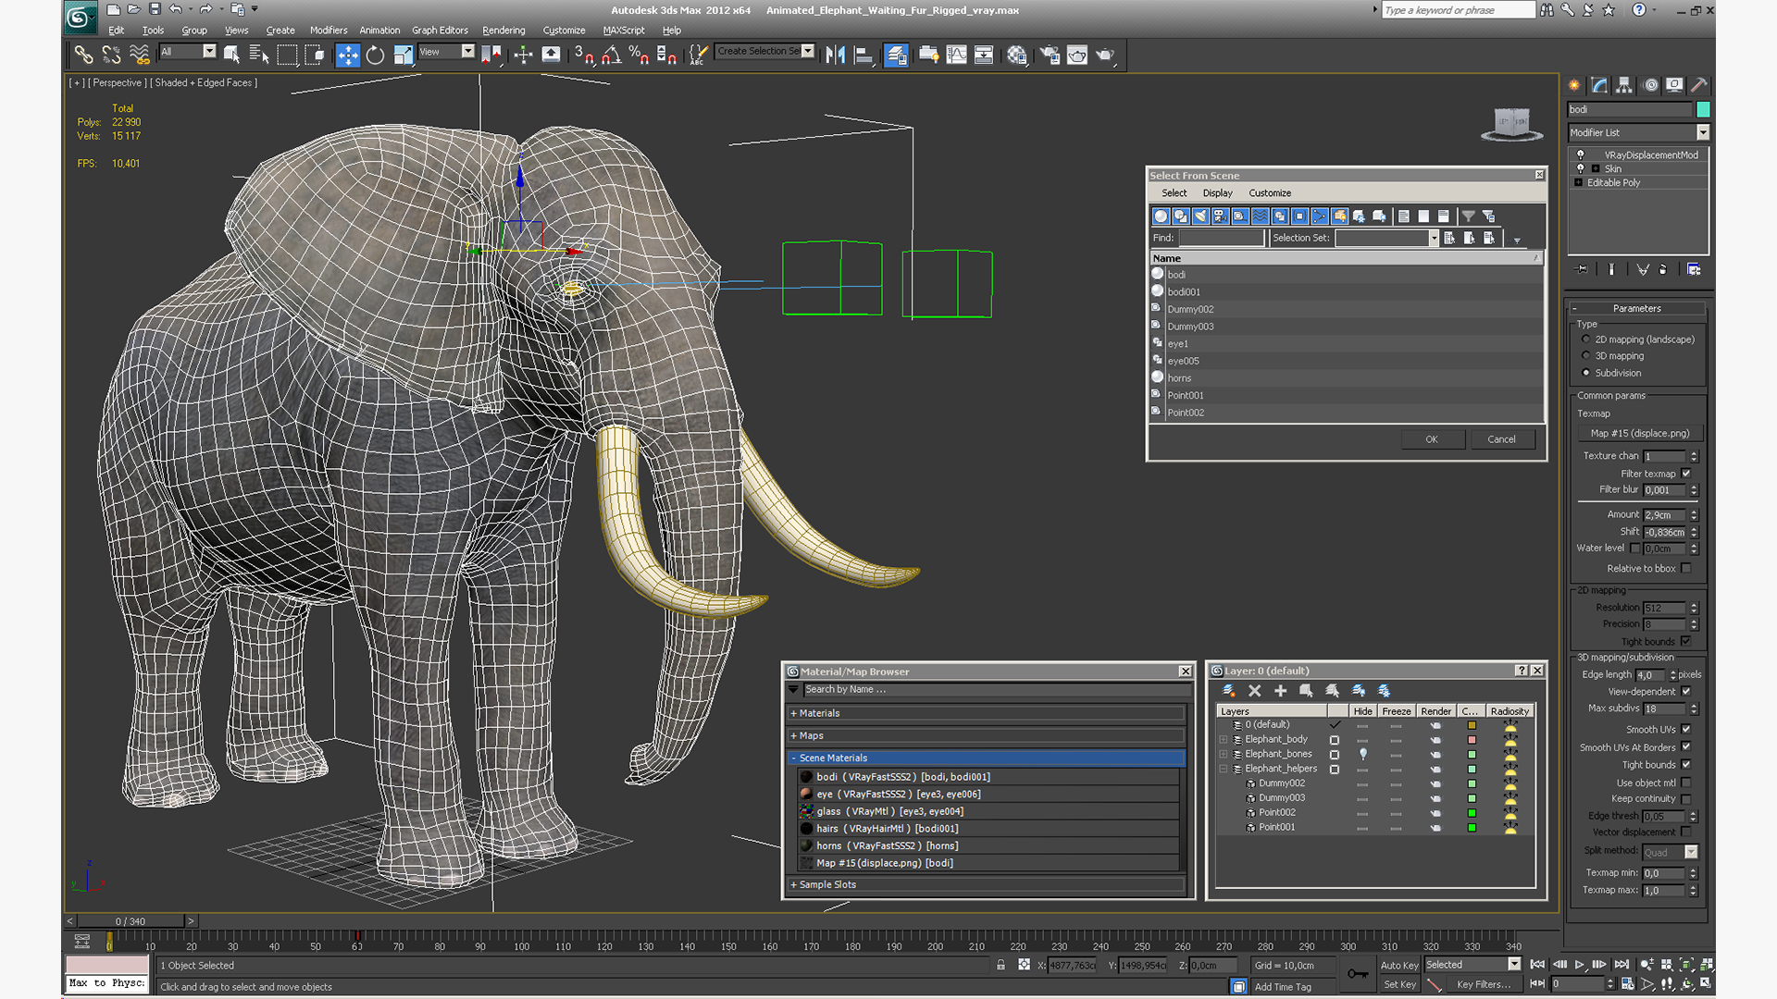The height and width of the screenshot is (999, 1777).
Task: Open the Layer Manager toolbar icon
Action: [x=896, y=55]
